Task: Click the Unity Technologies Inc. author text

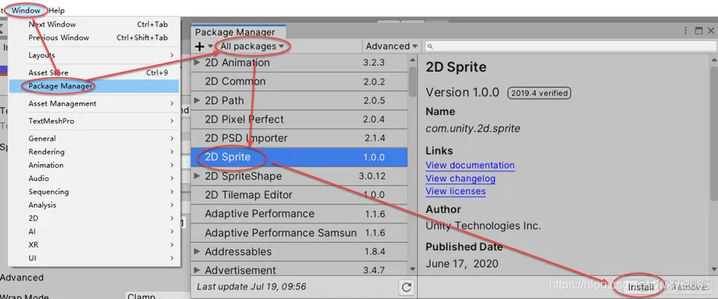Action: [x=483, y=226]
